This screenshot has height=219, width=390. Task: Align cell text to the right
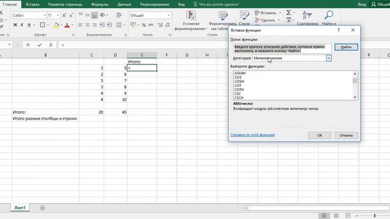click(x=94, y=25)
